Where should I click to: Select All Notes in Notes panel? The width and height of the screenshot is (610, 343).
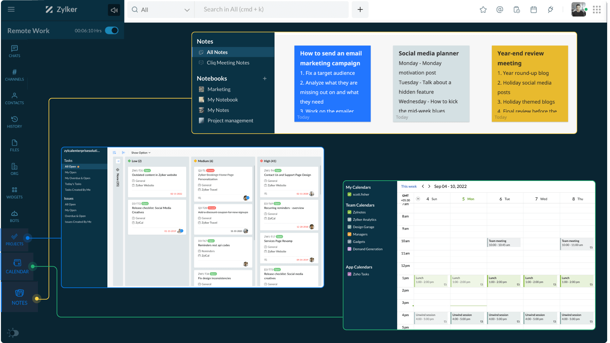click(x=233, y=52)
